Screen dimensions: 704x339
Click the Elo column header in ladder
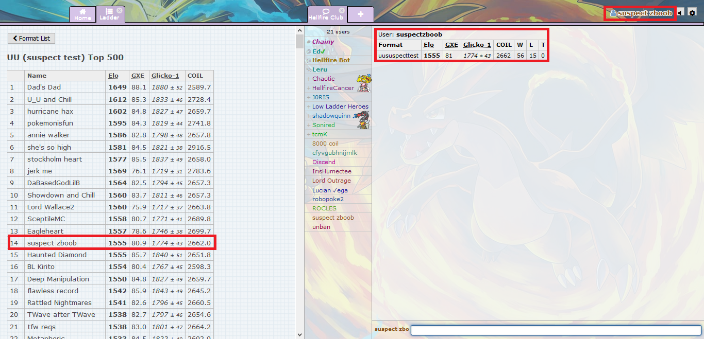click(x=113, y=76)
